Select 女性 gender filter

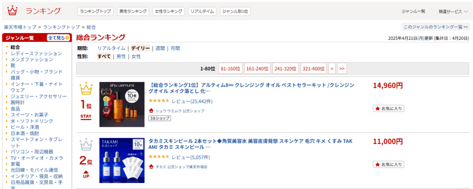point(136,56)
